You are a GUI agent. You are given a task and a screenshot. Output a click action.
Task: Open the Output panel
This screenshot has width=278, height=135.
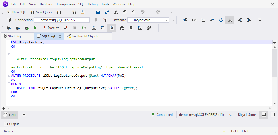12,124
